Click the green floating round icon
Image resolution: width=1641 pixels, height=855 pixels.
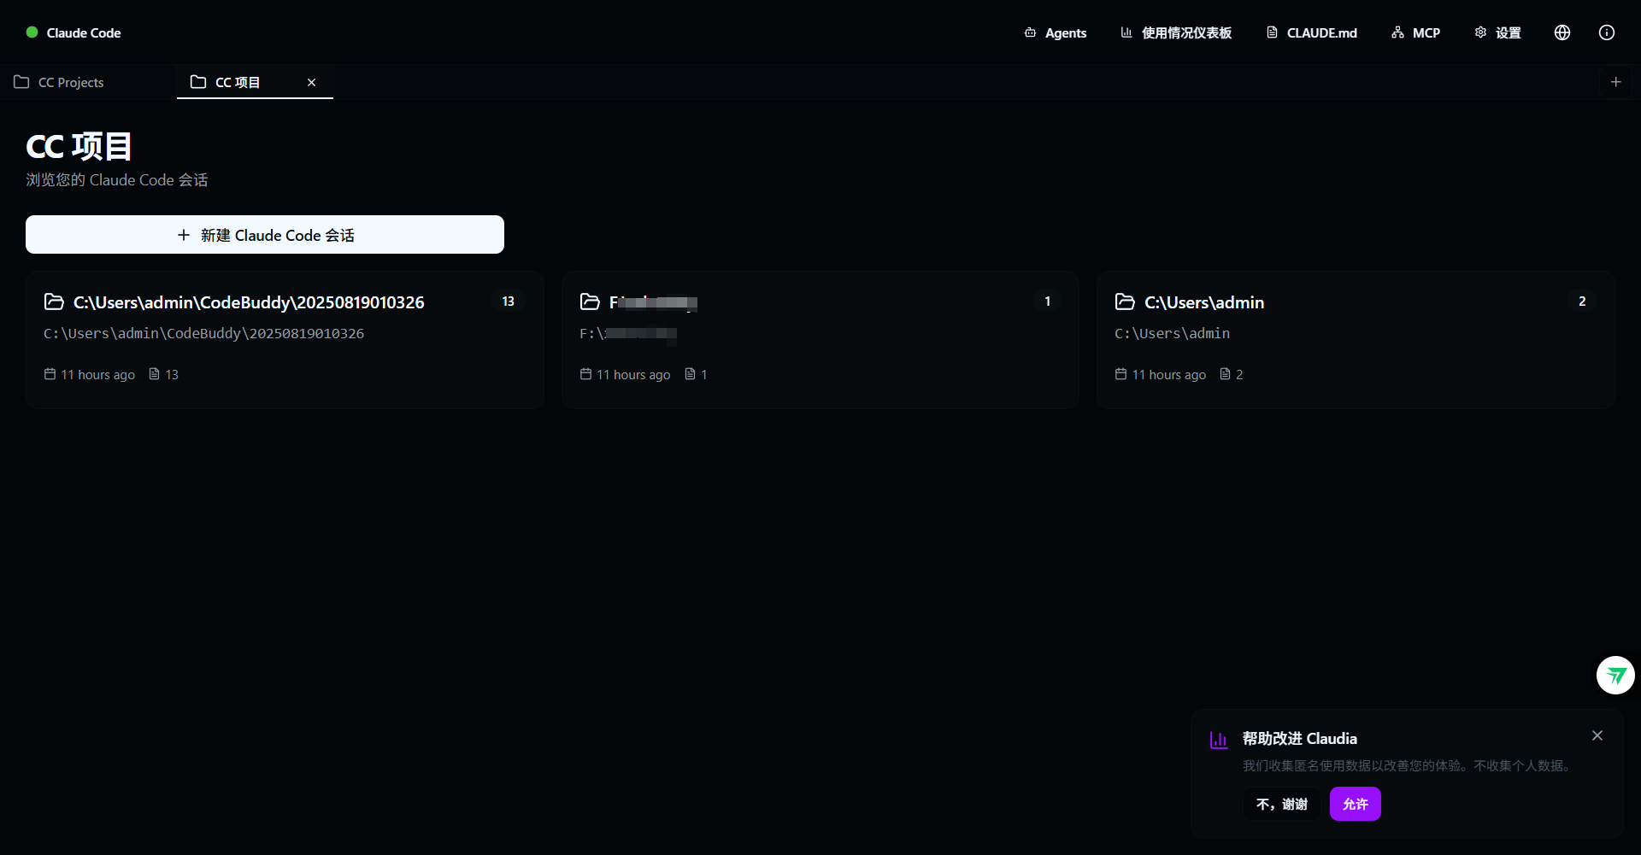click(1615, 675)
